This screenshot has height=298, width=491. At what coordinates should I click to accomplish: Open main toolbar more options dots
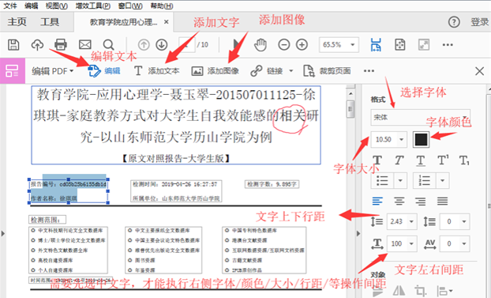448,44
